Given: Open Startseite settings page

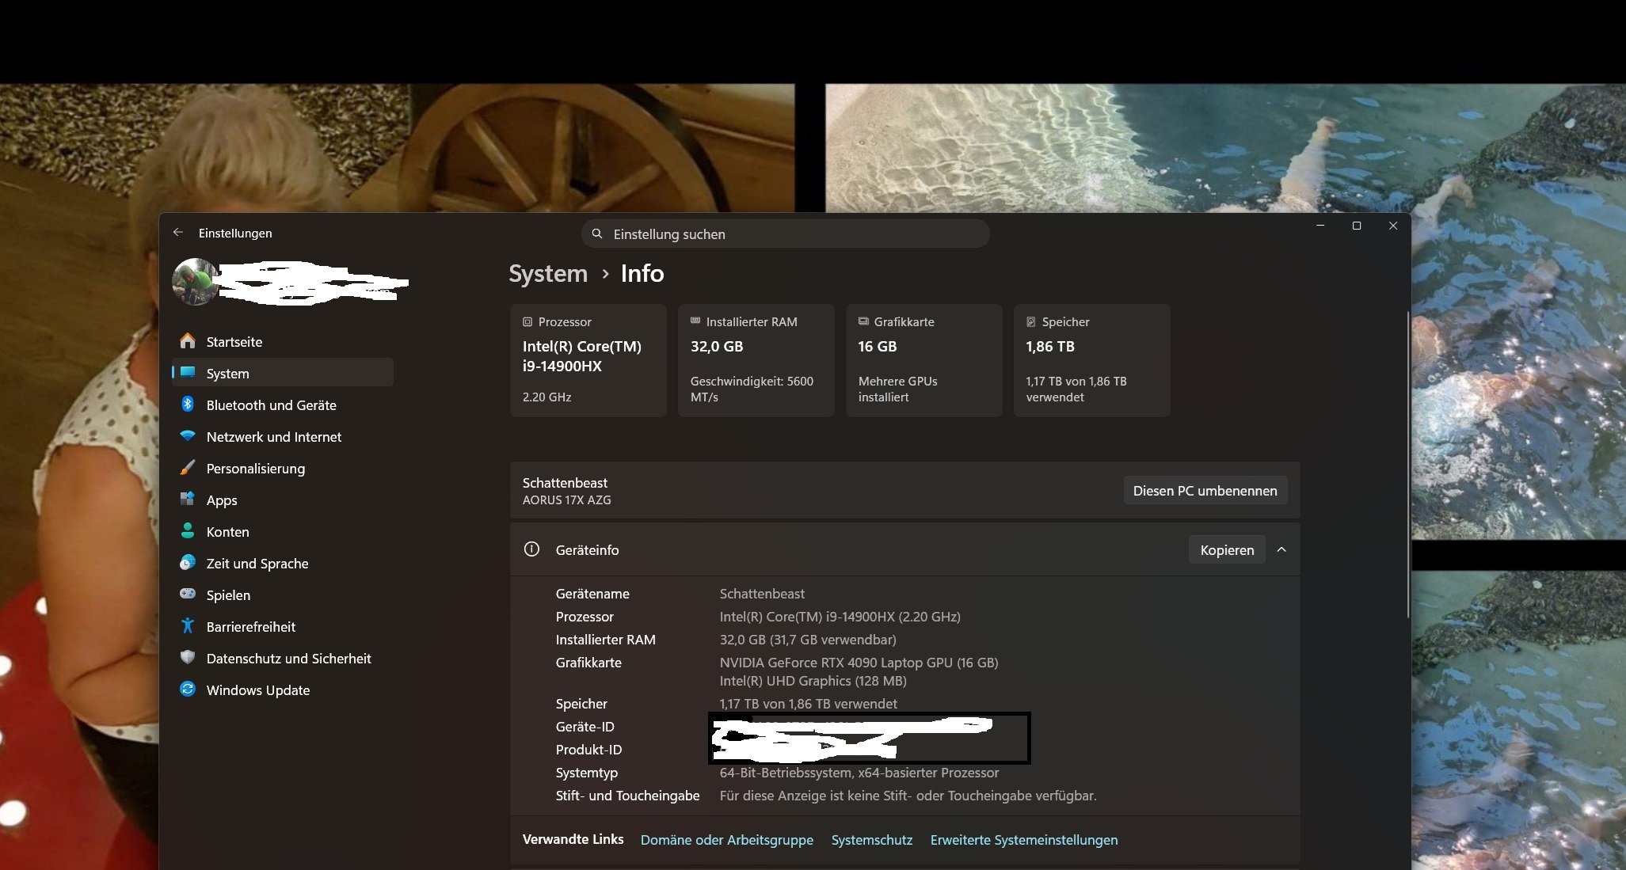Looking at the screenshot, I should (x=283, y=341).
